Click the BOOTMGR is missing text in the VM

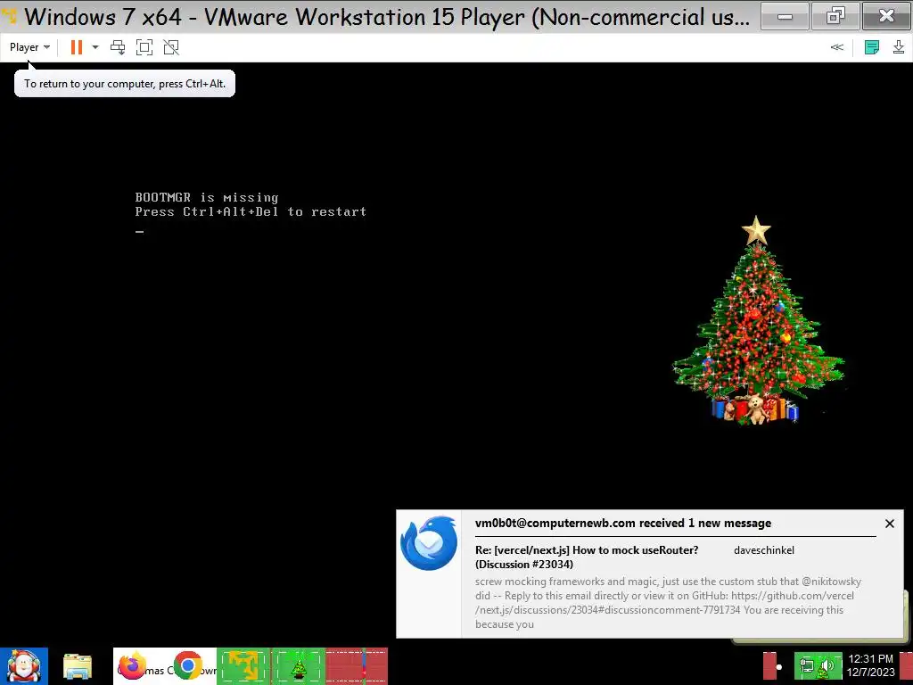click(x=207, y=197)
